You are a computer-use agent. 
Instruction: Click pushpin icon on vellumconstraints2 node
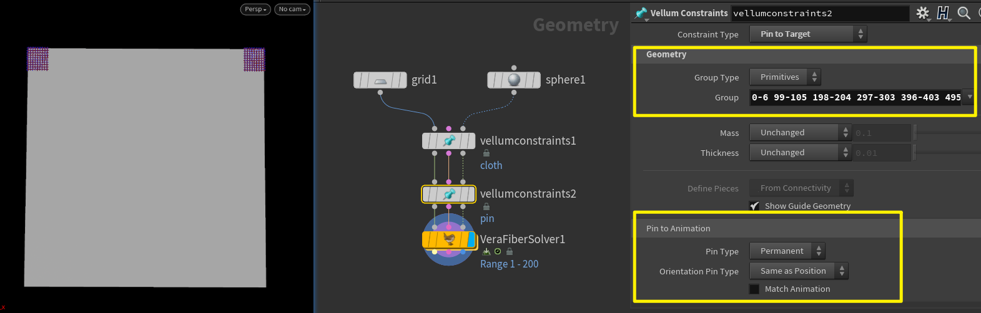tap(449, 194)
